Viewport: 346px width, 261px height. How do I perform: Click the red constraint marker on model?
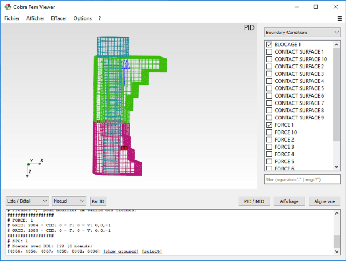pos(124,148)
